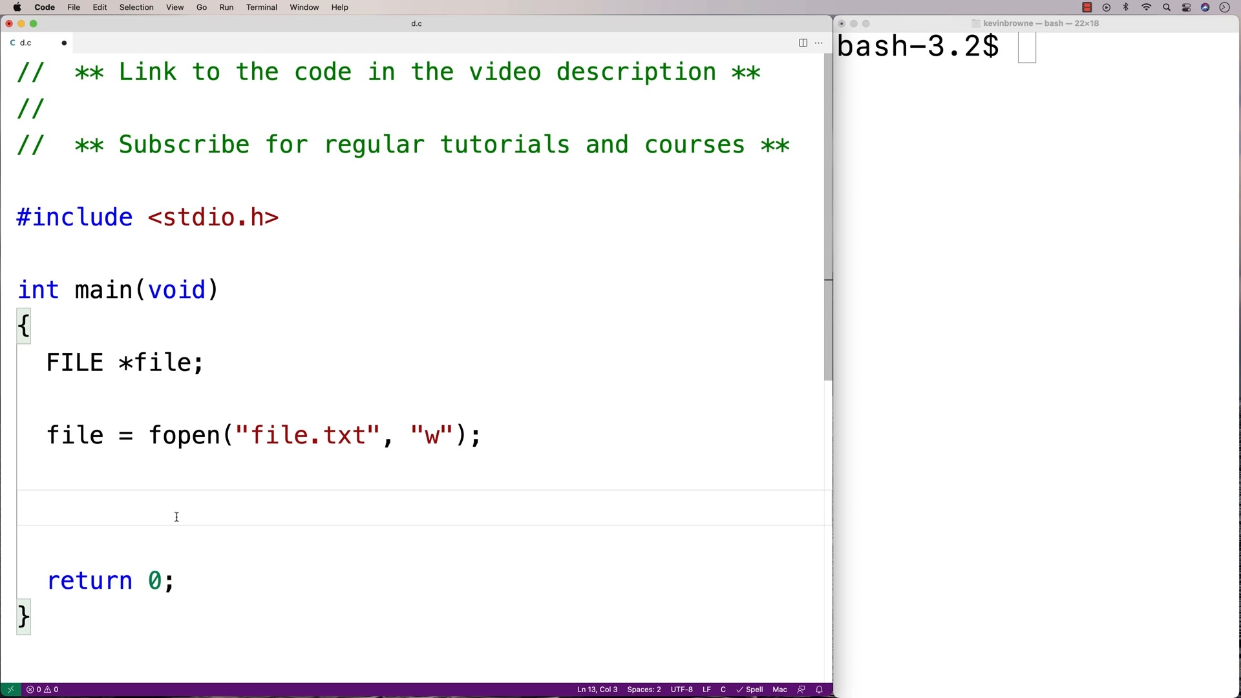Viewport: 1241px width, 698px height.
Task: Click unsaved-changes dot on d.c tab
Action: pyautogui.click(x=64, y=43)
